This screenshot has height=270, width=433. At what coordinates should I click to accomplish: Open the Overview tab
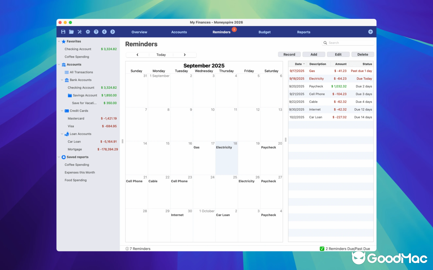click(139, 32)
